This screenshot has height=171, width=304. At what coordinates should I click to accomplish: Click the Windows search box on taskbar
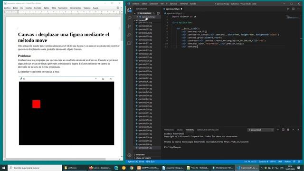[x=35, y=168]
